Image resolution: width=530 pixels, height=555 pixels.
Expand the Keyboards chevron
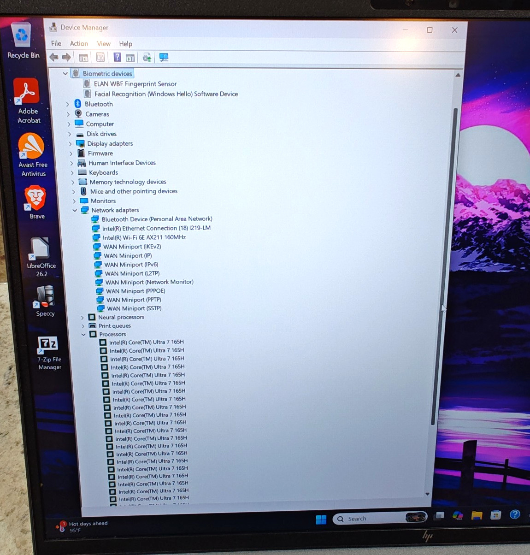pyautogui.click(x=72, y=173)
